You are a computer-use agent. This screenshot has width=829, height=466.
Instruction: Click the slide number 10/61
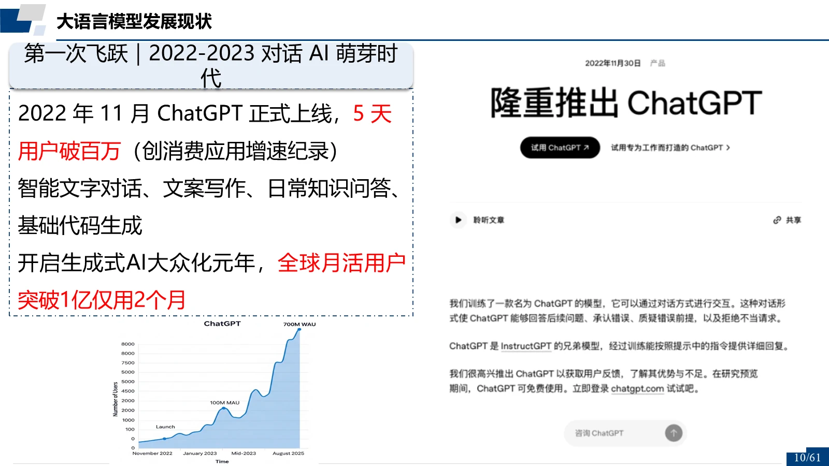[x=807, y=457]
